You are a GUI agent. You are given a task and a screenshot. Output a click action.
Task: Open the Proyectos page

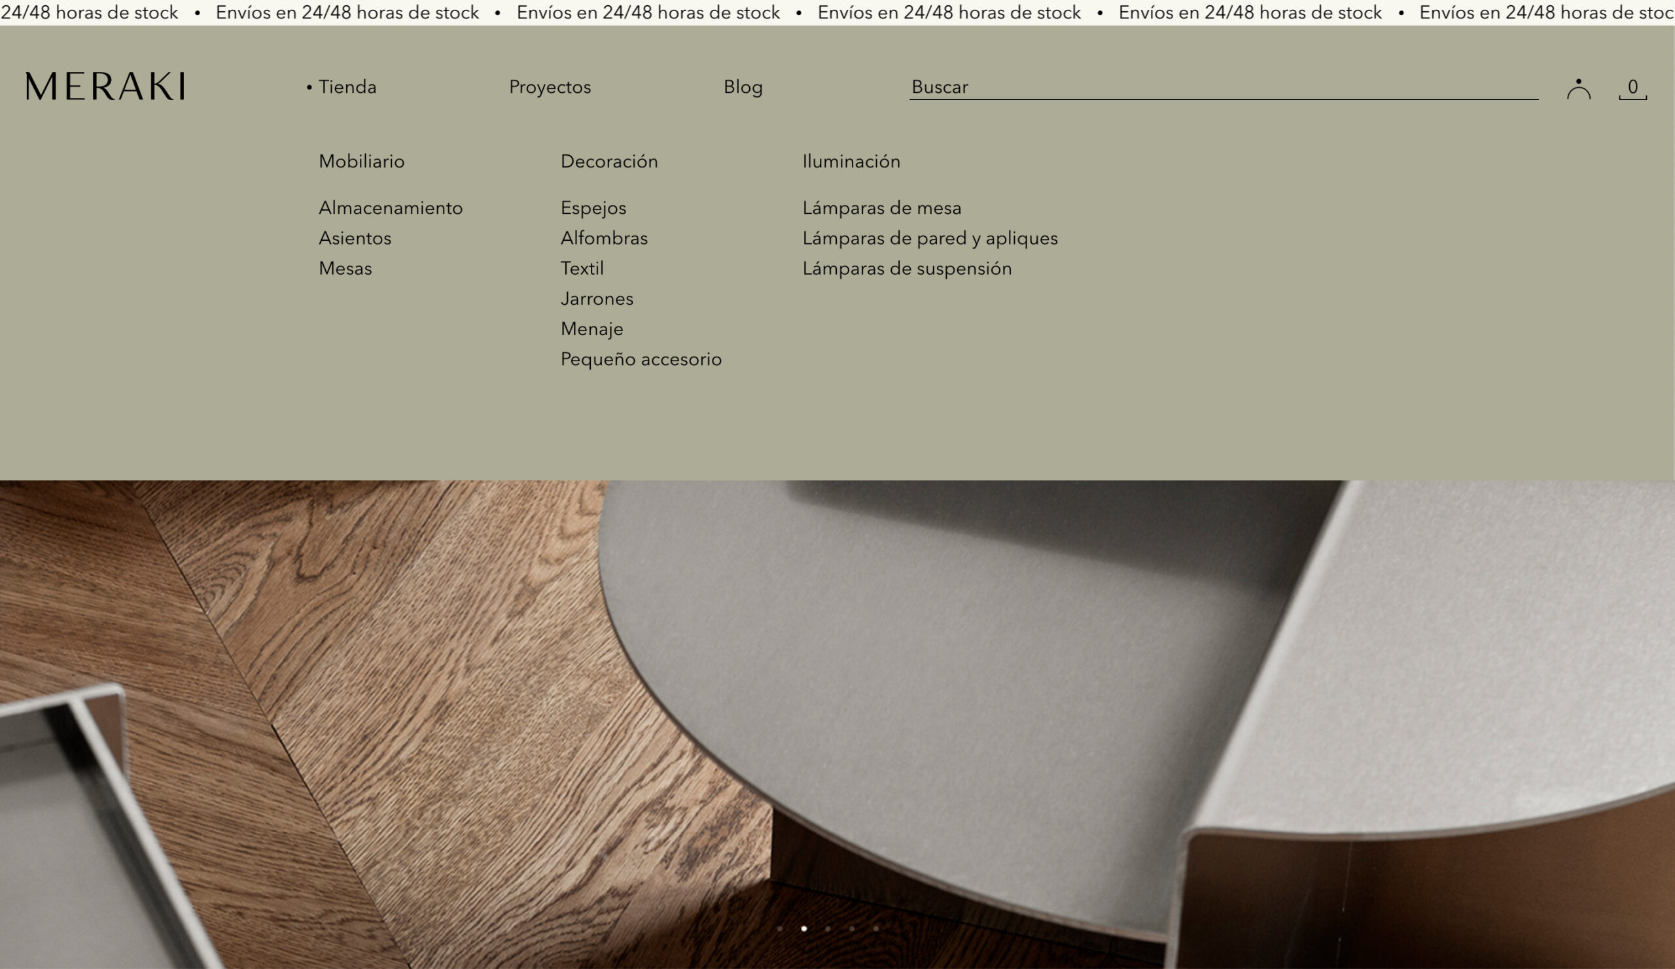click(x=550, y=86)
